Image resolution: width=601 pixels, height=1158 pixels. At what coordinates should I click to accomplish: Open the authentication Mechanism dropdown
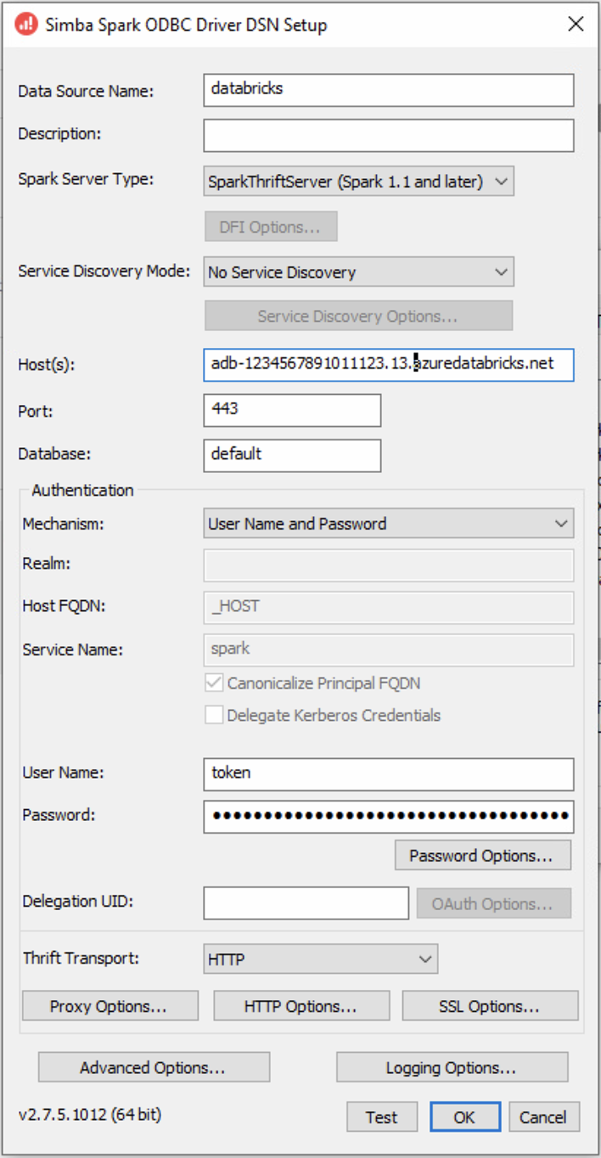coord(562,524)
